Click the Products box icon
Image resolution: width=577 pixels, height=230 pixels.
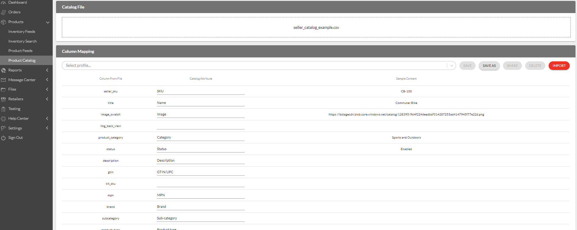[3, 22]
